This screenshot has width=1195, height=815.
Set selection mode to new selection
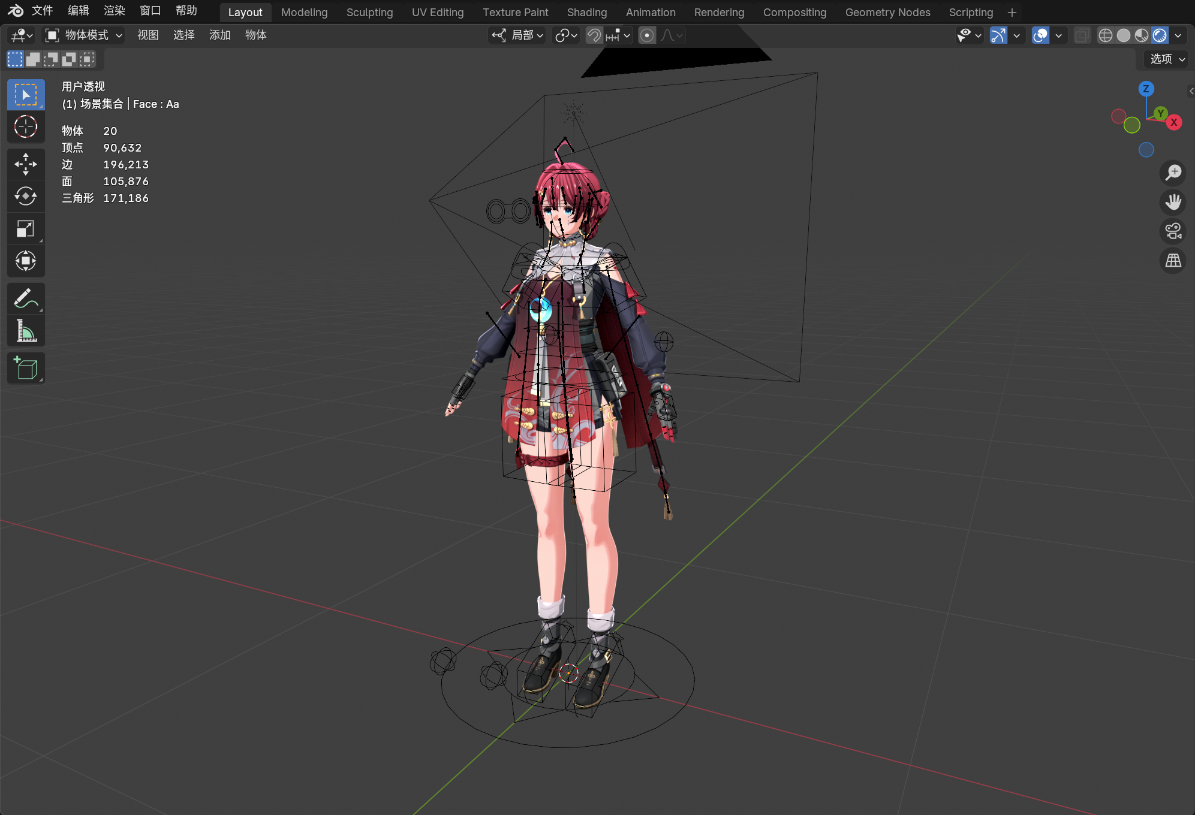click(15, 59)
